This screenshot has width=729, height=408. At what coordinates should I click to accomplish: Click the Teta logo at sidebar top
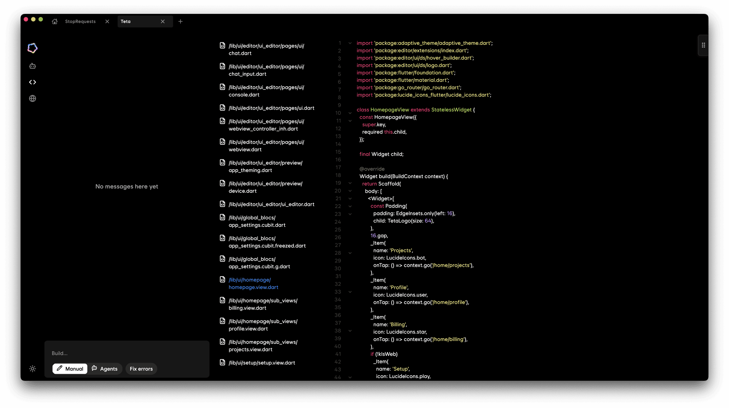pos(32,48)
